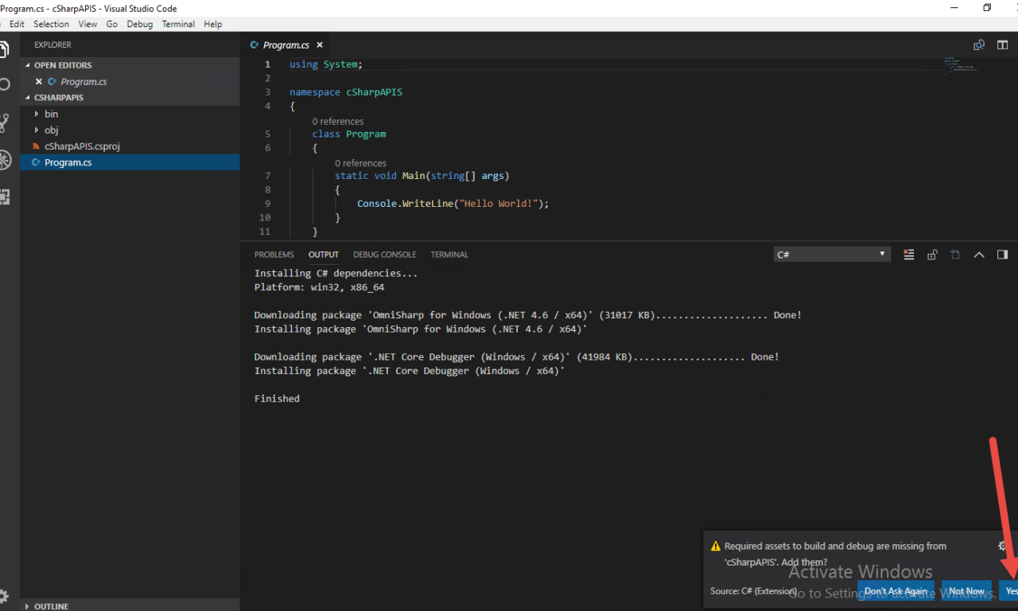The height and width of the screenshot is (611, 1018).
Task: Move the panel to the side
Action: point(1002,255)
